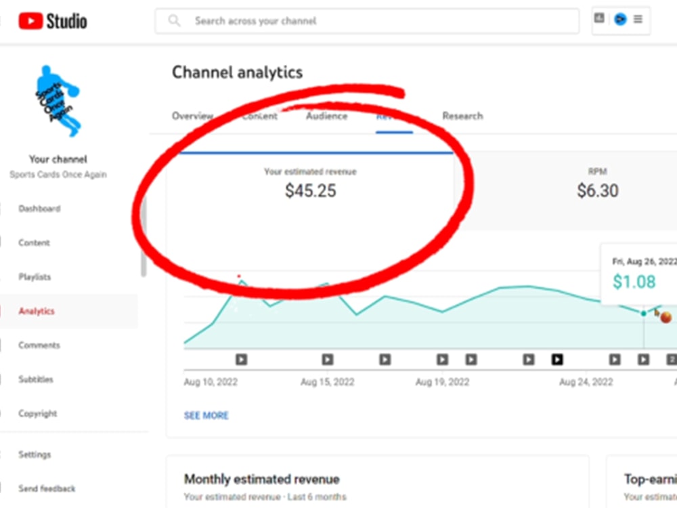Click the video marker above Aug 10, 2022
Screen dimensions: 677x508
click(242, 360)
